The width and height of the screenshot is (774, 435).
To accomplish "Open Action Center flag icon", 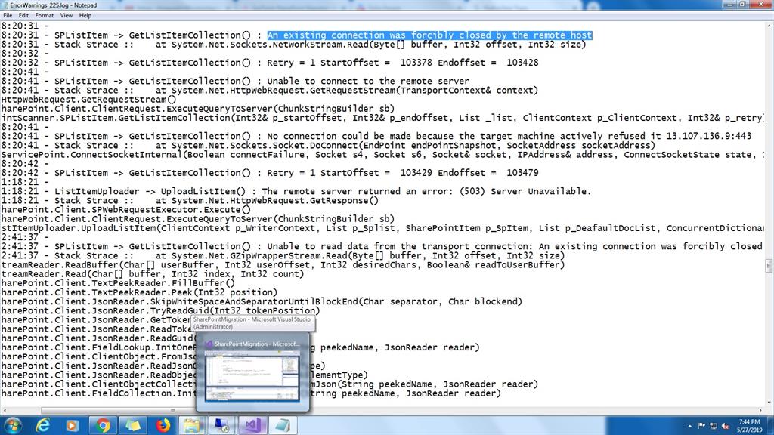I will pos(701,426).
